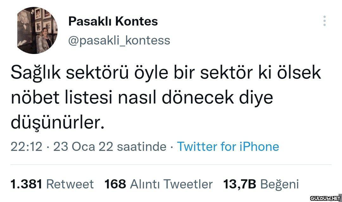Viewport: 342px width, 202px height.
Task: Click the @pasakli_kontess handle
Action: (119, 40)
